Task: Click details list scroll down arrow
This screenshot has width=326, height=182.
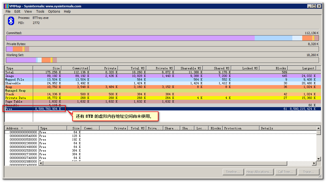Action: (318, 159)
